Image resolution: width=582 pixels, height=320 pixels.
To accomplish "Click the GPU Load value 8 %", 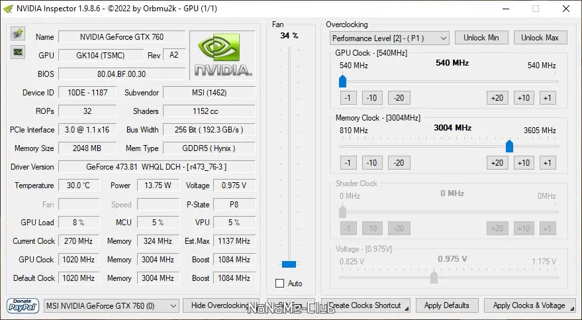I will [79, 223].
